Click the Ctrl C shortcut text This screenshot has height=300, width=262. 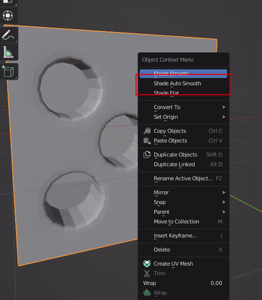coord(215,131)
